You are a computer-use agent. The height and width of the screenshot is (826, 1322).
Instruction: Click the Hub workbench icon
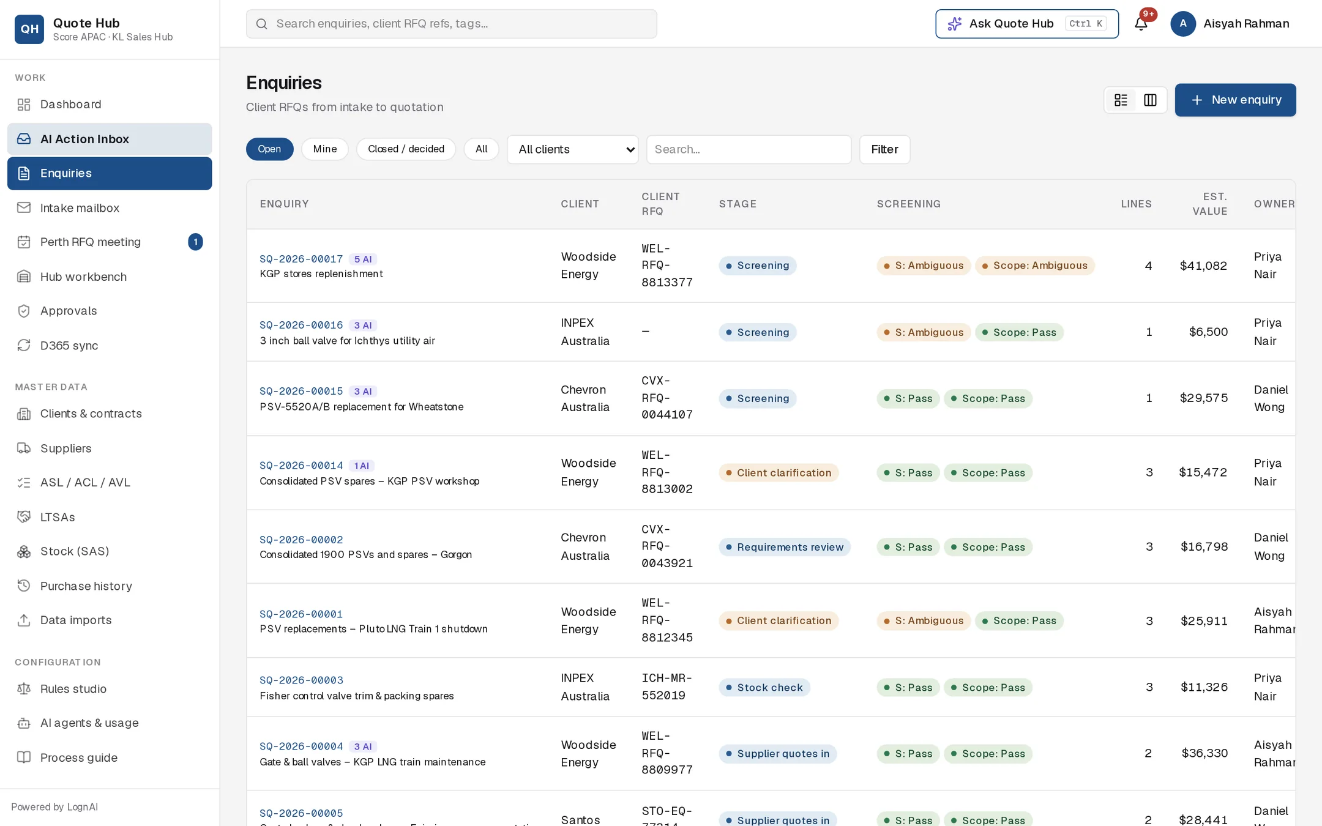pos(24,277)
